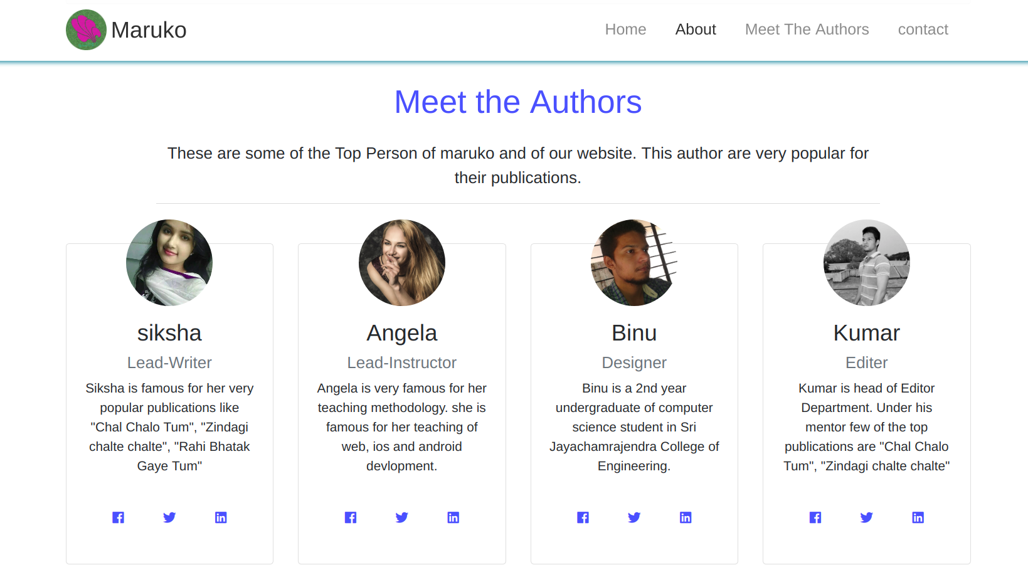Click Angela's Twitter icon

402,517
